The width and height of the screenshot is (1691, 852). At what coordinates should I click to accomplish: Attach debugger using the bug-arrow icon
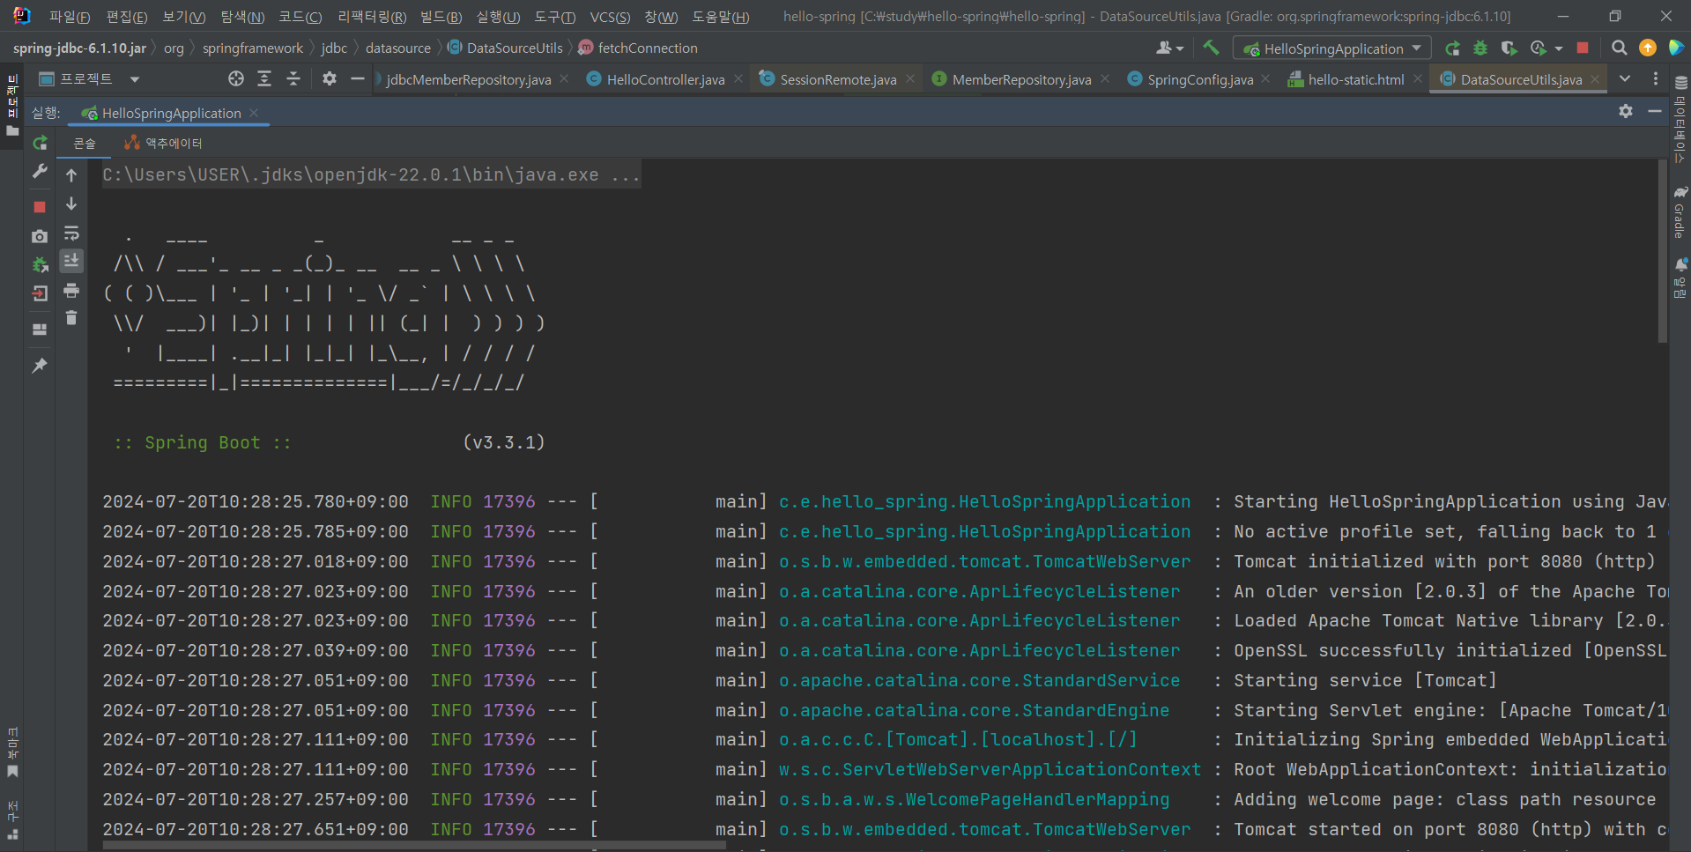coord(40,264)
